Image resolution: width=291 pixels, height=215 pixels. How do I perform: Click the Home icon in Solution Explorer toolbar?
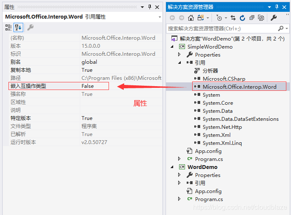(x=191, y=18)
